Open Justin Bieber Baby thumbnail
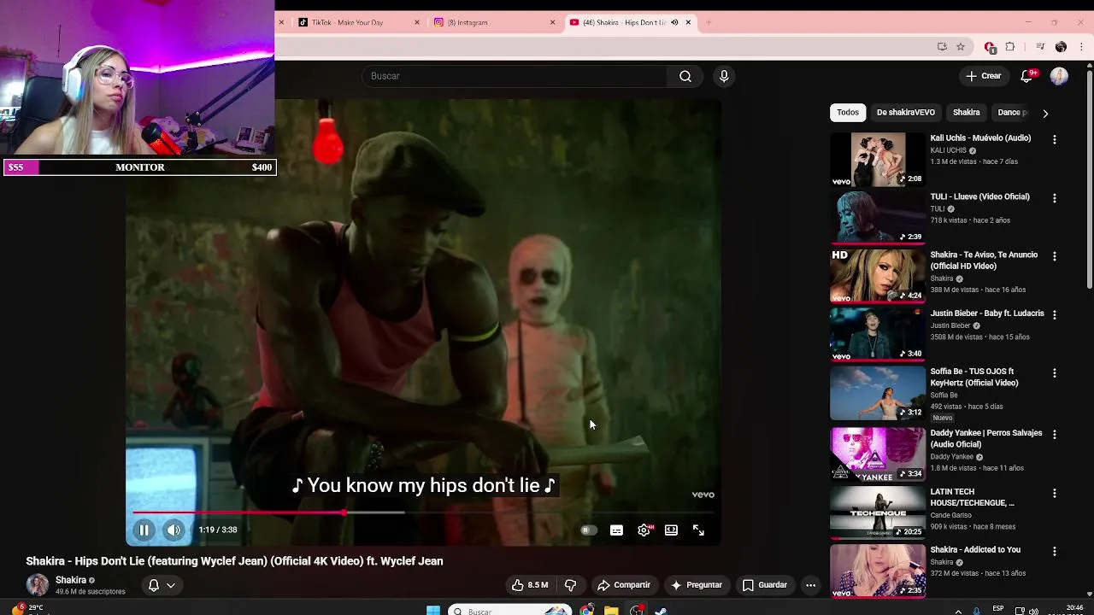Viewport: 1094px width, 615px height. tap(878, 334)
